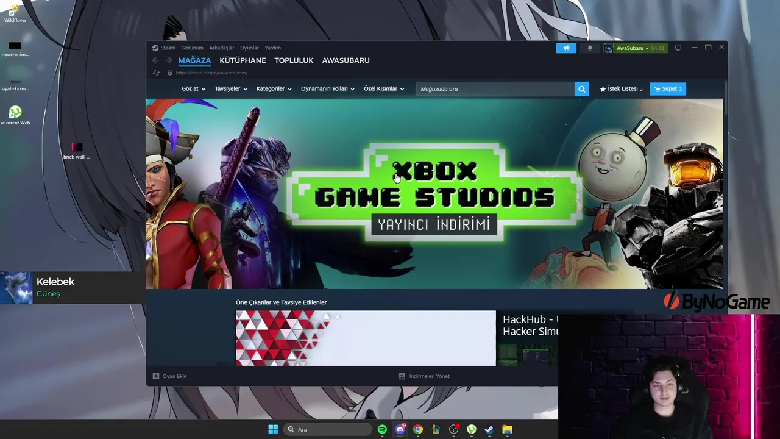Click the Mağazada ara search field
The image size is (780, 439).
point(495,89)
